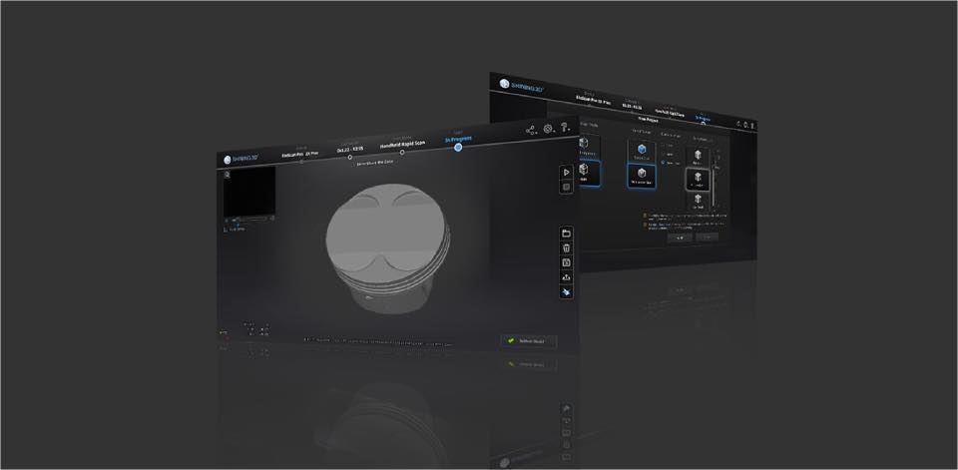Select the Non-texture Scan card in back window
Image resolution: width=958 pixels, height=470 pixels.
tap(642, 176)
